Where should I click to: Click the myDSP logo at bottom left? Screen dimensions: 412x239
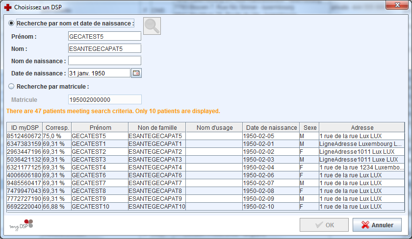[x=21, y=225]
